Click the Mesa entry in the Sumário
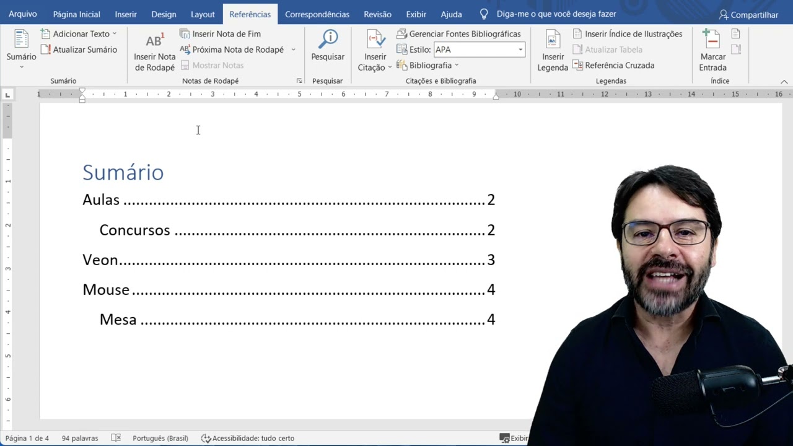Screen dimensions: 793x446 coord(297,320)
